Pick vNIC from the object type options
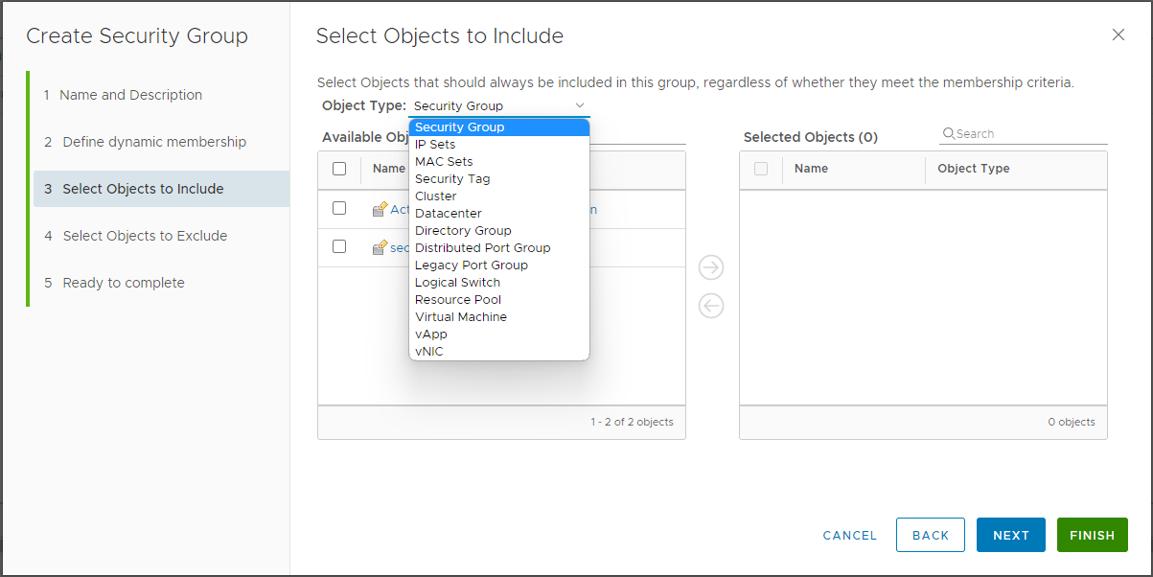This screenshot has height=577, width=1153. click(429, 351)
